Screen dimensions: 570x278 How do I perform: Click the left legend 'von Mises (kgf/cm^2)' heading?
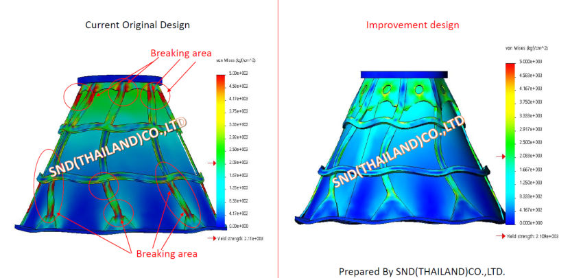[237, 61]
